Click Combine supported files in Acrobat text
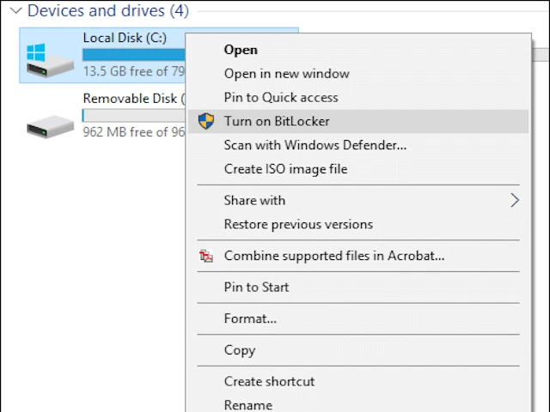 [x=333, y=256]
